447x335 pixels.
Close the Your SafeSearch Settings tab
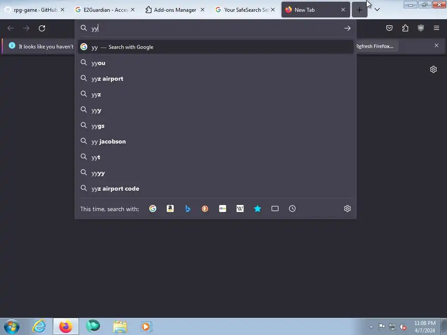click(273, 10)
